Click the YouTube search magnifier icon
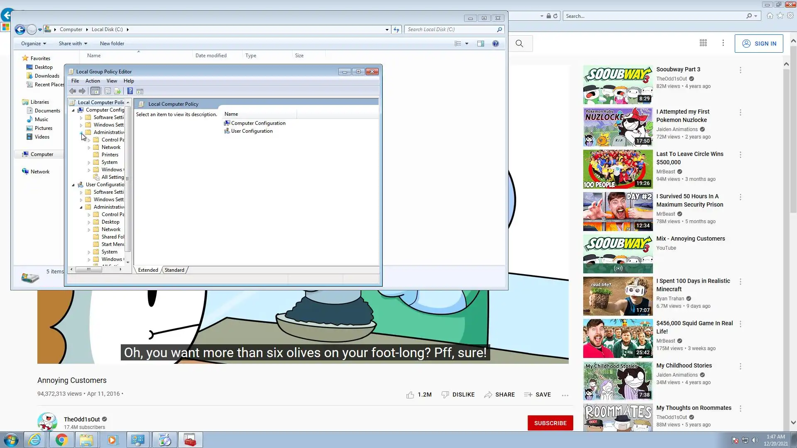This screenshot has height=448, width=797. coord(519,44)
